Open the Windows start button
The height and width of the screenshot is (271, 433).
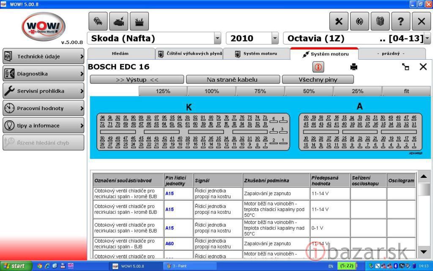pyautogui.click(x=16, y=266)
